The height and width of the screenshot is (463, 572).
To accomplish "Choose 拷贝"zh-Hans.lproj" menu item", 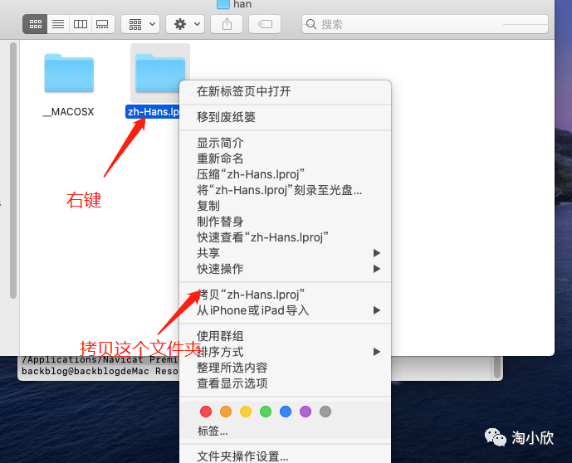I will [286, 295].
